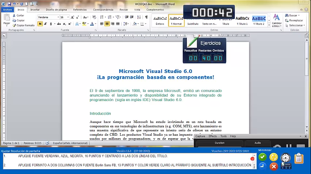Click the multilevel list icon
Screen dimensions: 311x174
[x=118, y=18]
